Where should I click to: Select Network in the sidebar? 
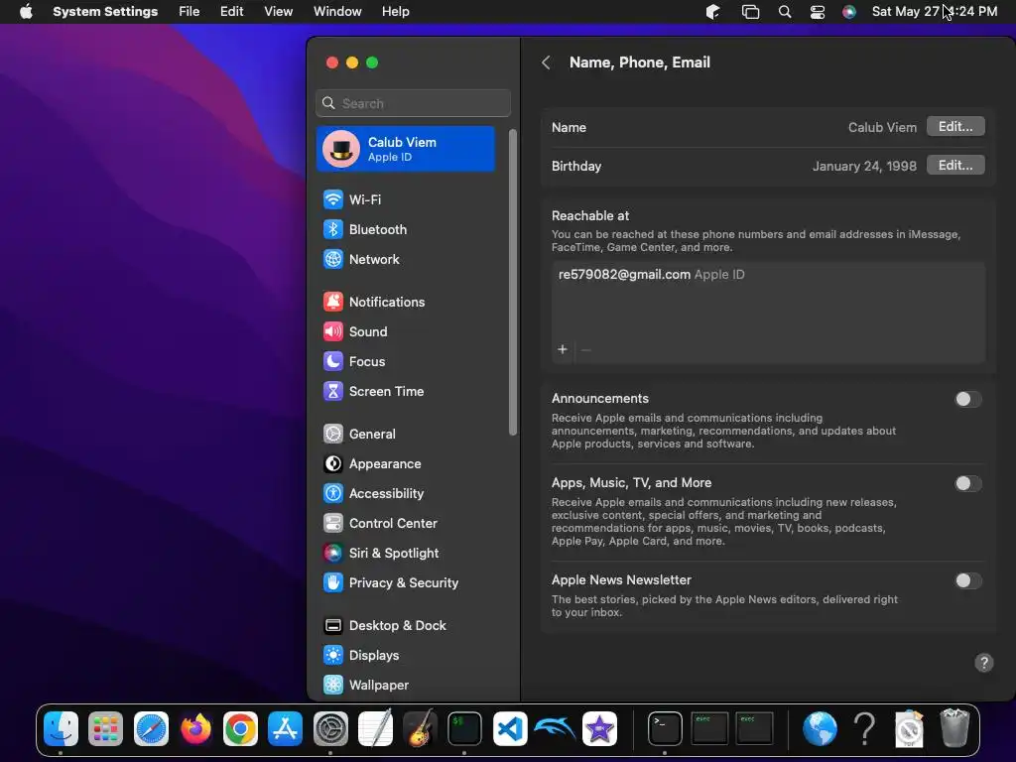click(x=361, y=259)
